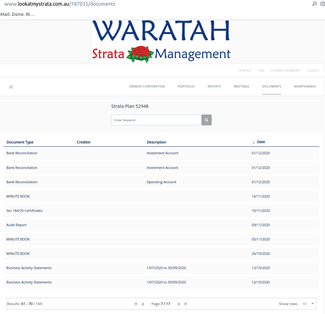Click the Results 61 - 70 / 169 count
The width and height of the screenshot is (325, 314).
pos(25,304)
